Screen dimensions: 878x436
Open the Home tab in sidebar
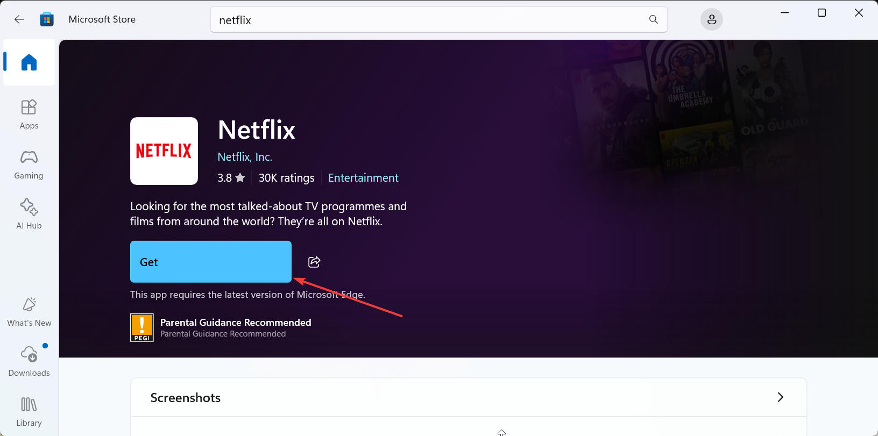pyautogui.click(x=29, y=62)
